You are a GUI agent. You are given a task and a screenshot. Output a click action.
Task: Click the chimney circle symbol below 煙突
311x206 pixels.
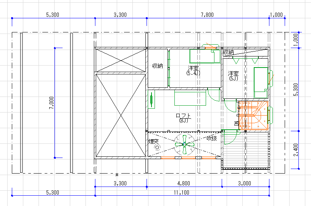tap(156, 147)
